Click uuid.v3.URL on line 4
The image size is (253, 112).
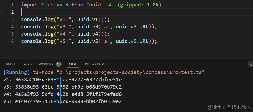tap(132, 27)
